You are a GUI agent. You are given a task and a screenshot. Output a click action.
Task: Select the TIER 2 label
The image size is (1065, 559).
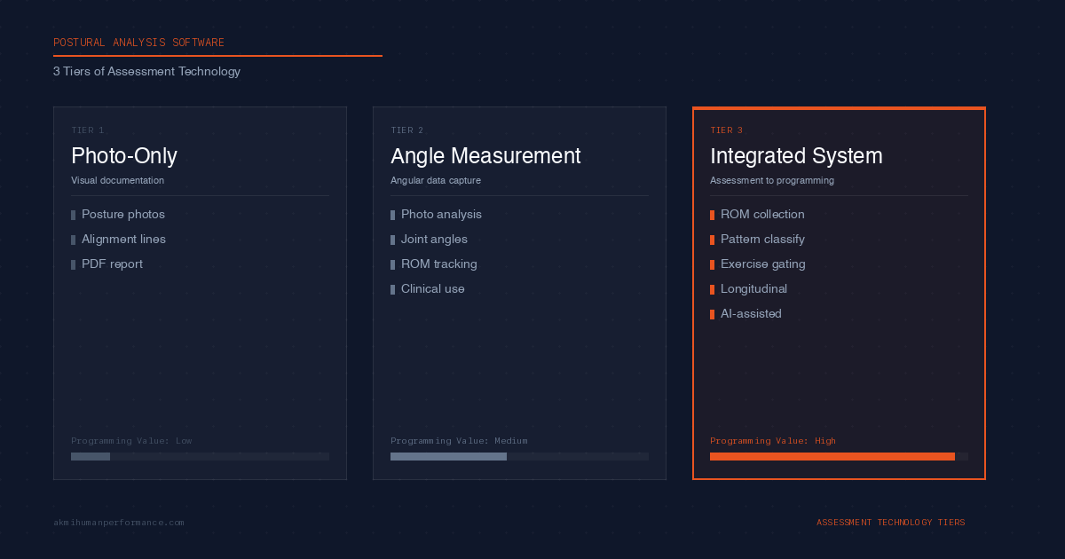(406, 130)
